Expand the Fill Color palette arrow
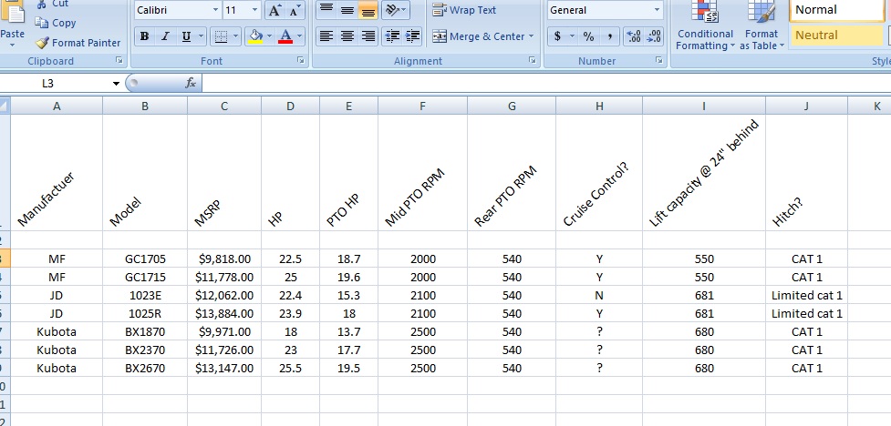 pos(270,37)
